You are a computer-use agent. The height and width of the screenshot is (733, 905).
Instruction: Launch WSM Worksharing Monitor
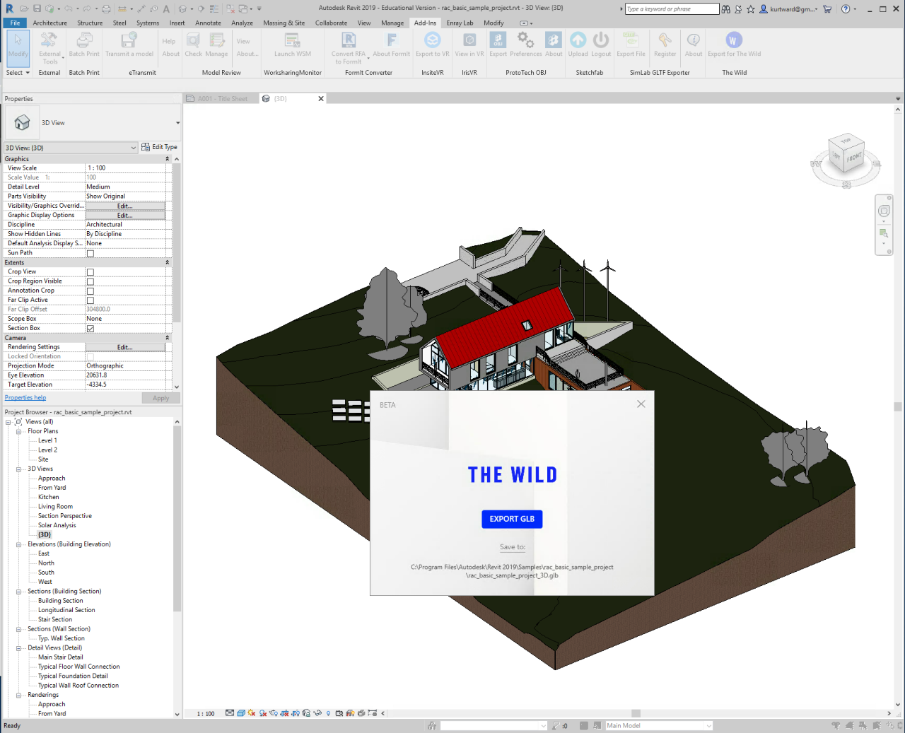pos(292,40)
